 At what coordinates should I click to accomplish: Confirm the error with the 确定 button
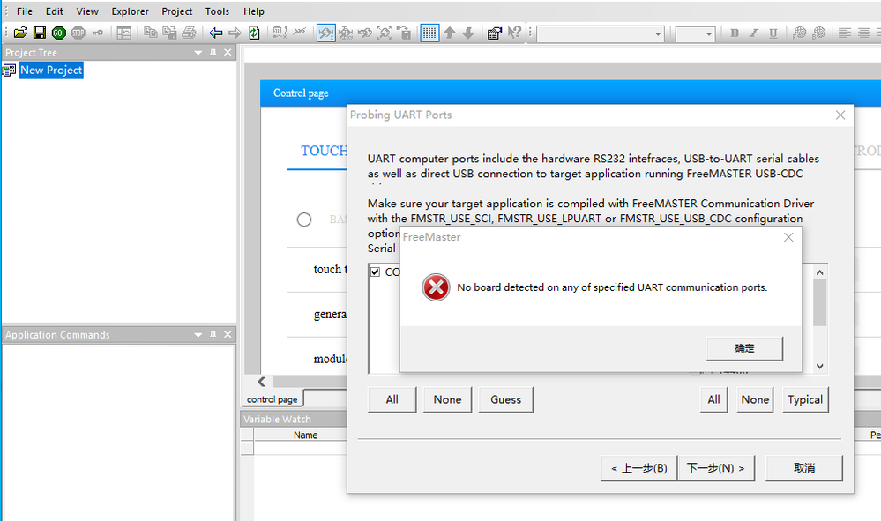[744, 348]
